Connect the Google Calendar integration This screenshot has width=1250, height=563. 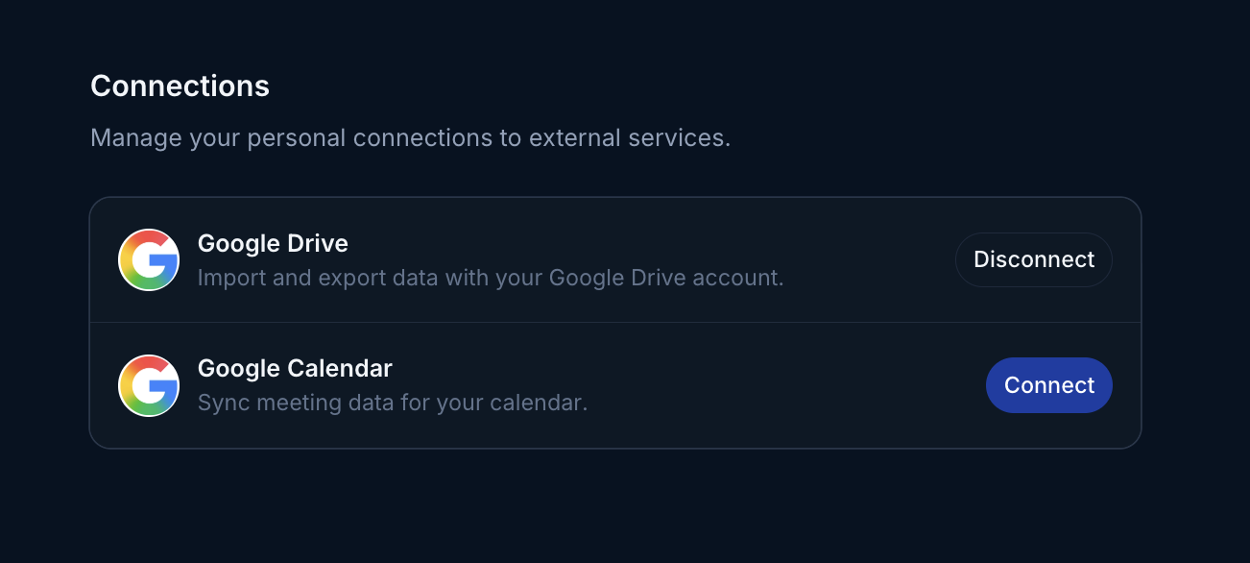1049,385
